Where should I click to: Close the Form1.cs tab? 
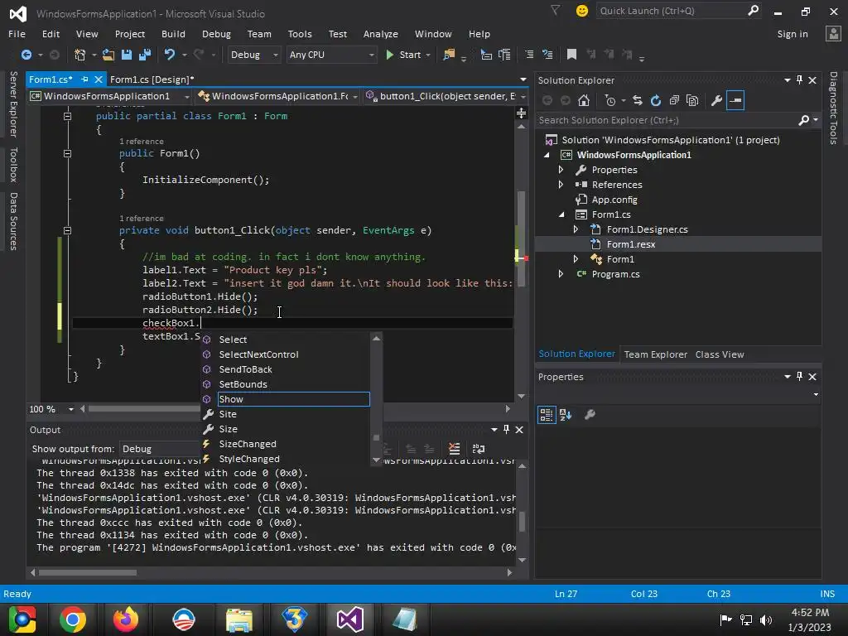[x=99, y=79]
